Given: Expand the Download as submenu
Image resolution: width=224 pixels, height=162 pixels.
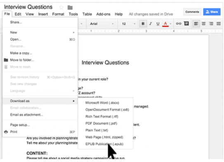Looking at the screenshot, I should 40,101.
